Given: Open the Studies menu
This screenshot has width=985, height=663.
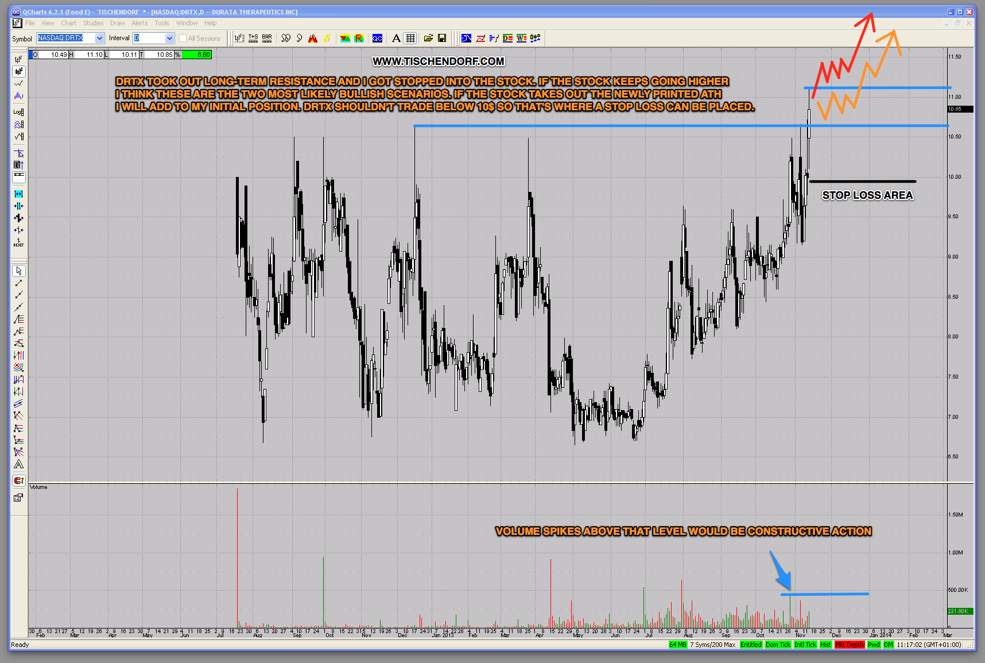Looking at the screenshot, I should tap(93, 23).
